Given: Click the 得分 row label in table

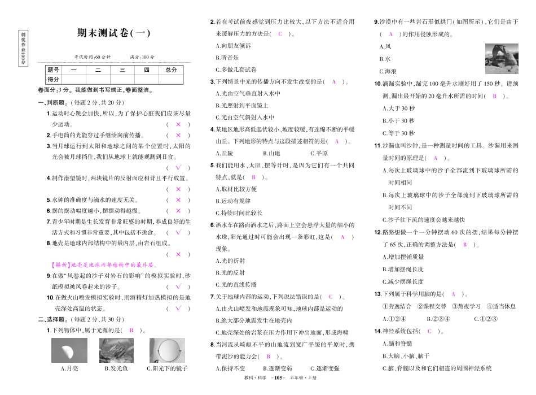Looking at the screenshot, I should click(x=53, y=79).
